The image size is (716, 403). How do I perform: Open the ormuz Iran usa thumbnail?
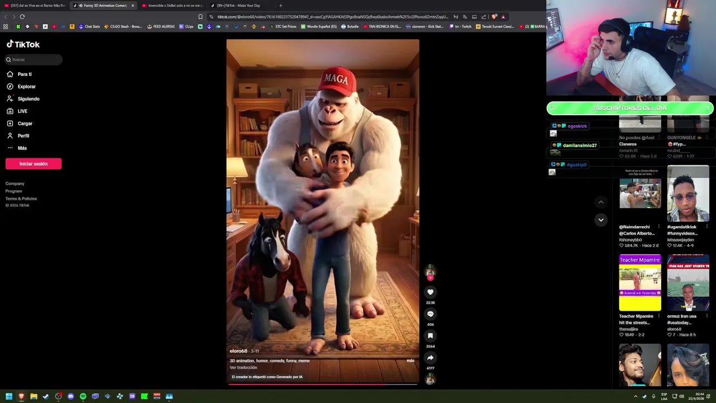point(688,283)
